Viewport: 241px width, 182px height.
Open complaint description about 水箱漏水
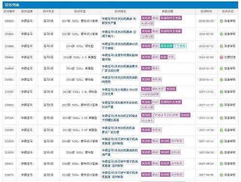[x=120, y=92]
